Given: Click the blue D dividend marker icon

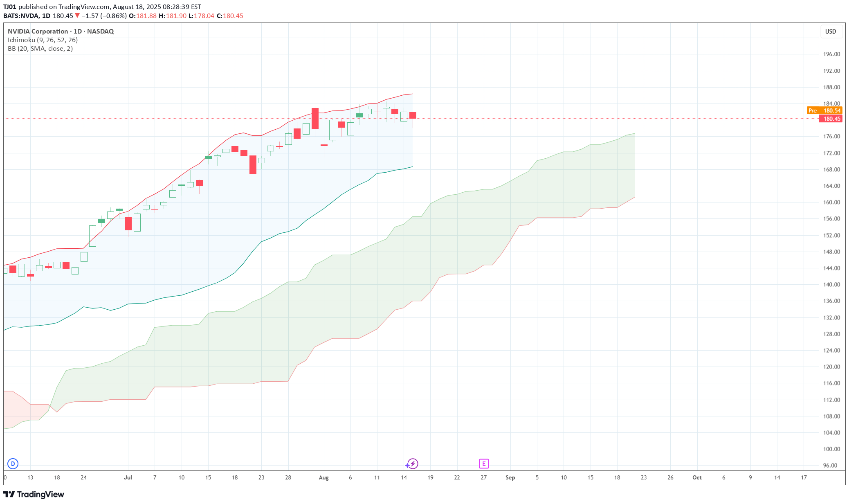Looking at the screenshot, I should pyautogui.click(x=13, y=464).
